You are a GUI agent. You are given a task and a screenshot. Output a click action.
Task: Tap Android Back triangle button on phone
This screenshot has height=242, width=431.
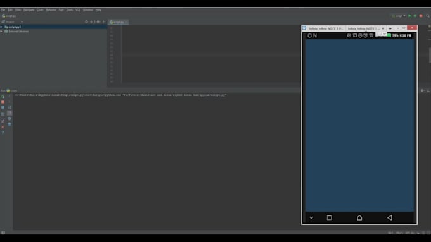tap(390, 217)
